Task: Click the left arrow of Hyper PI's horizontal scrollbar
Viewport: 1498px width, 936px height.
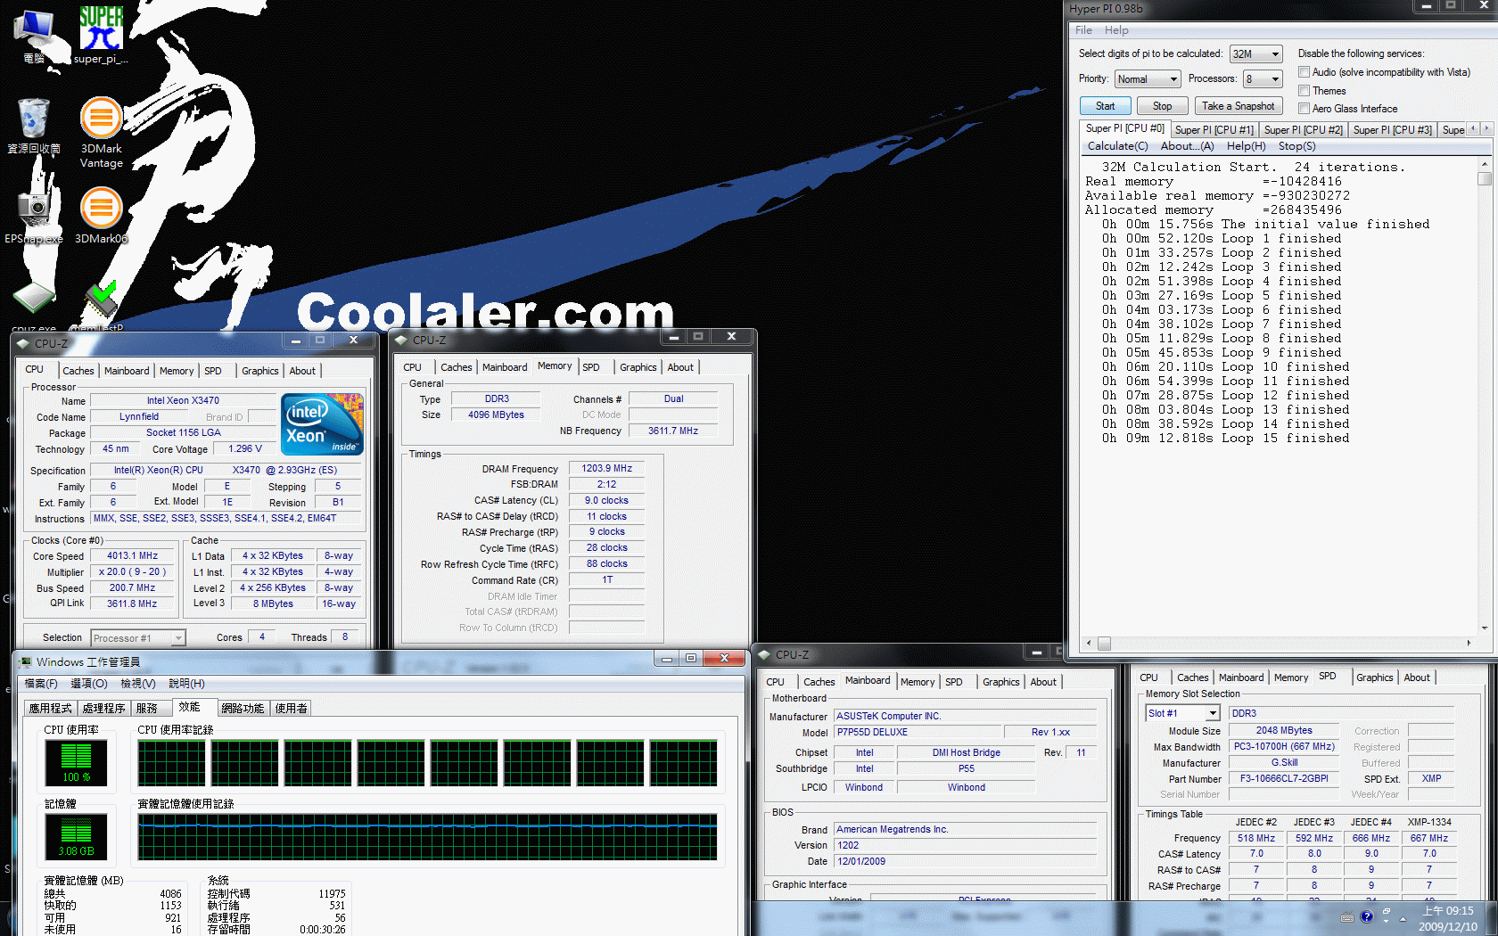Action: pos(1088,643)
